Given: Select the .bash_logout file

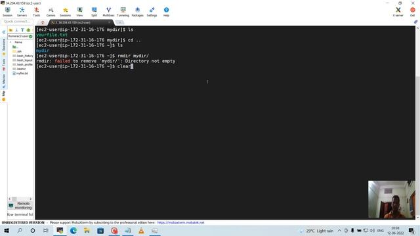Looking at the screenshot, I should click(x=23, y=60).
